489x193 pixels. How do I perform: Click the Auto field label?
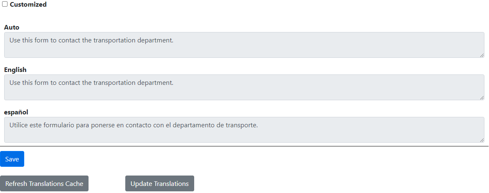coord(12,27)
